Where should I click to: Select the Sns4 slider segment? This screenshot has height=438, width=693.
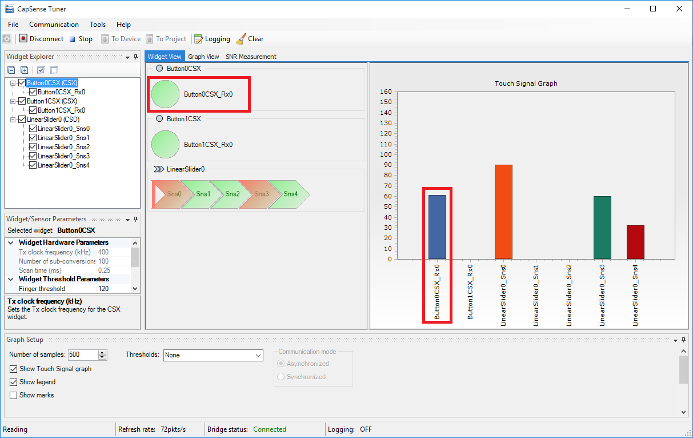point(290,194)
